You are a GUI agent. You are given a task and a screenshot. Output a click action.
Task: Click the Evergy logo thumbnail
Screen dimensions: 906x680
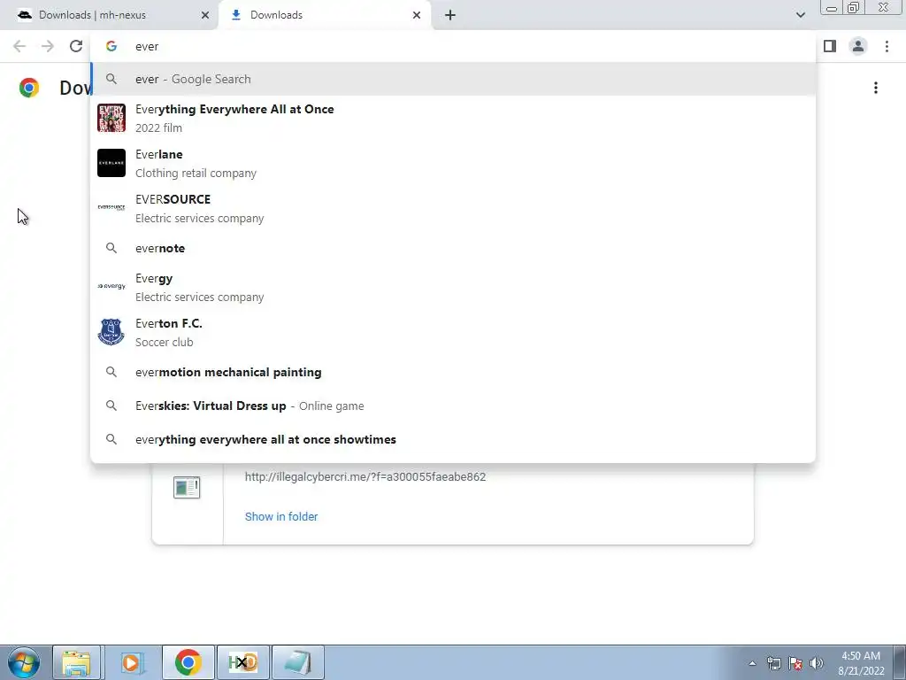pyautogui.click(x=111, y=286)
